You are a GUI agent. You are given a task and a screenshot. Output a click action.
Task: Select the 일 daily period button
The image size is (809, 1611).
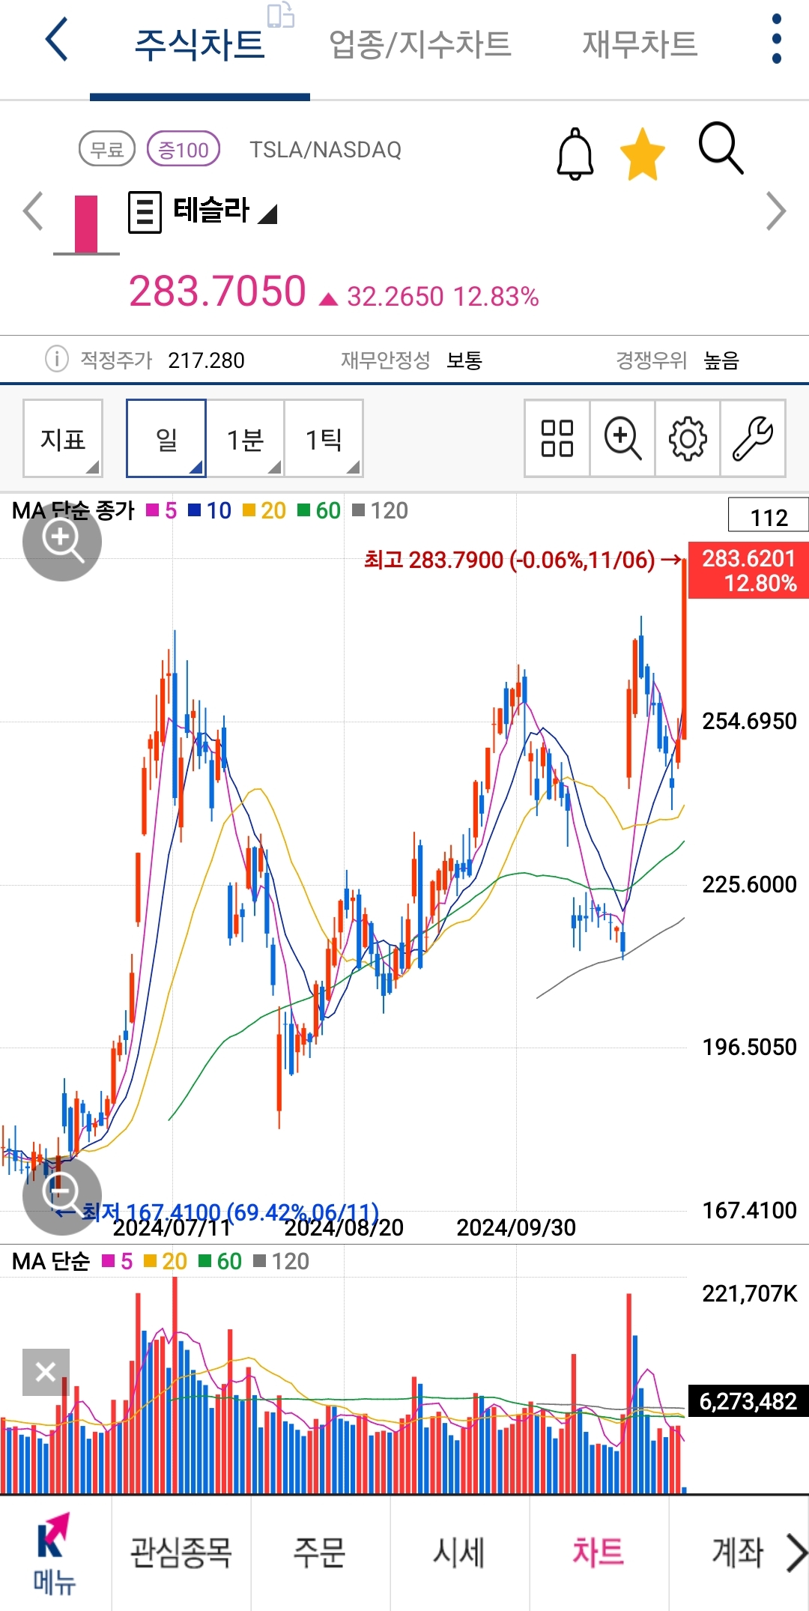click(x=166, y=438)
